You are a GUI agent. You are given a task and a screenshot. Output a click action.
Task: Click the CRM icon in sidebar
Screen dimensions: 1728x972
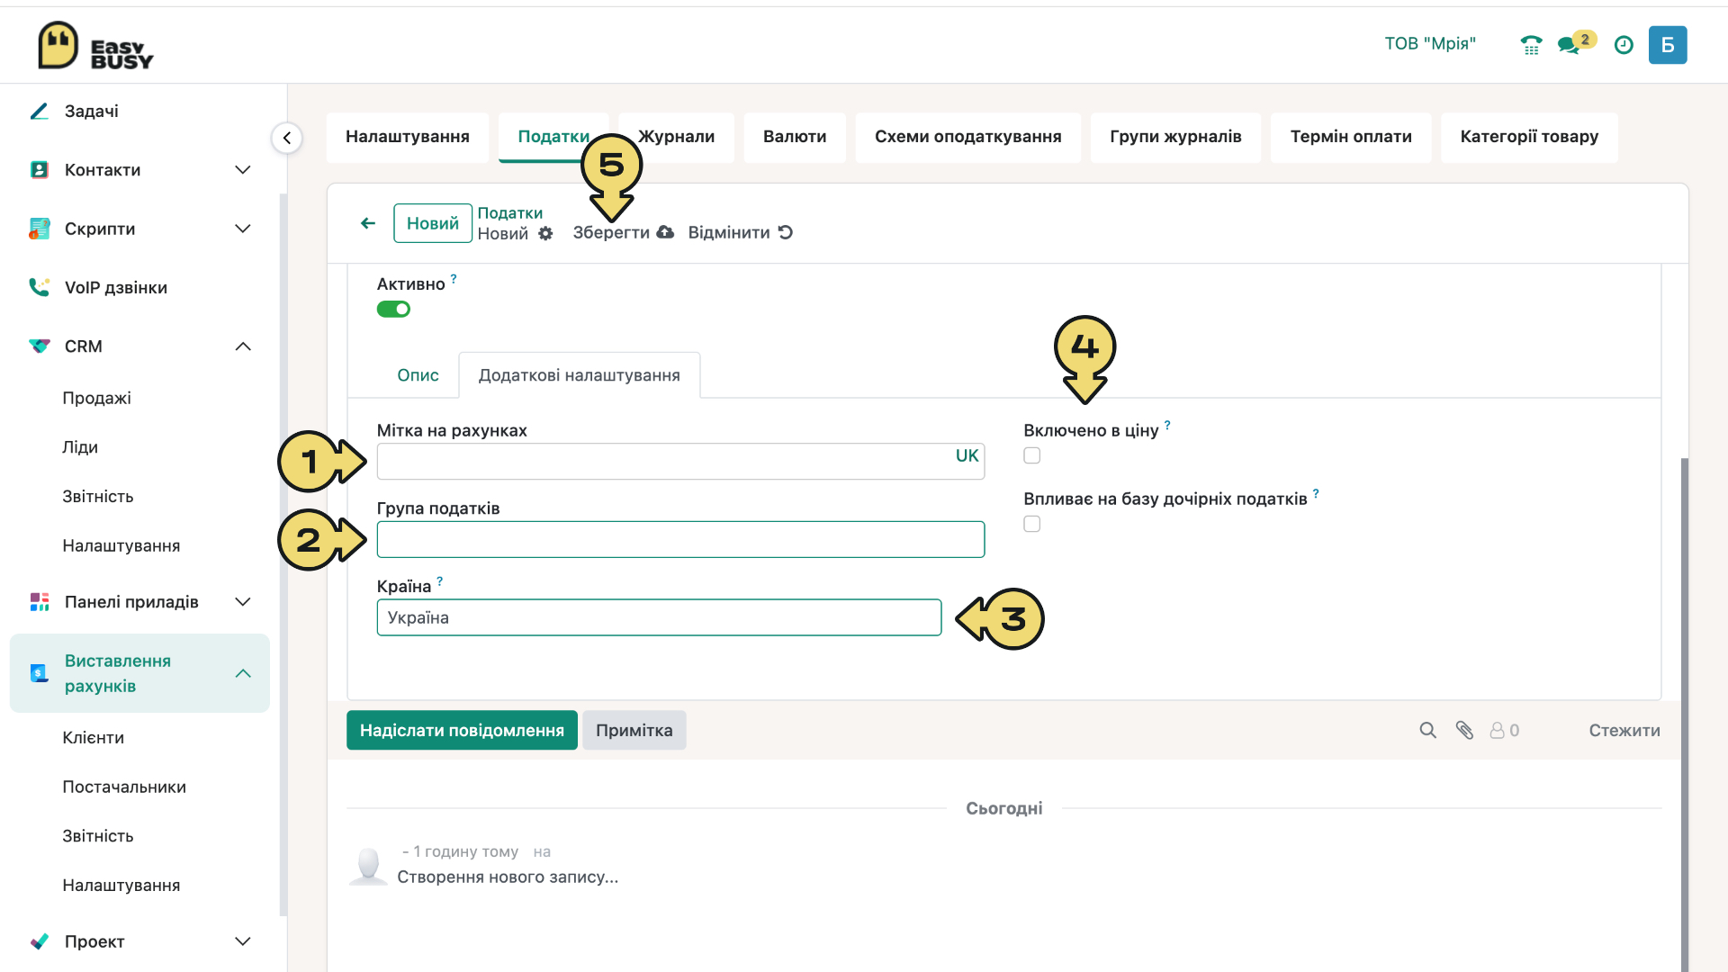(39, 346)
